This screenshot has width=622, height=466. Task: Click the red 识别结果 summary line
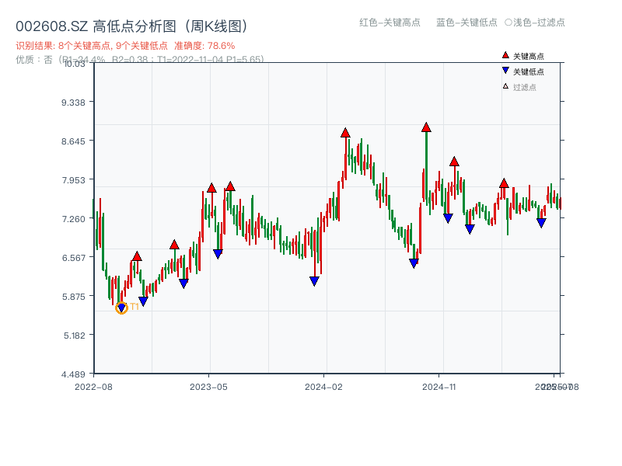pyautogui.click(x=125, y=46)
